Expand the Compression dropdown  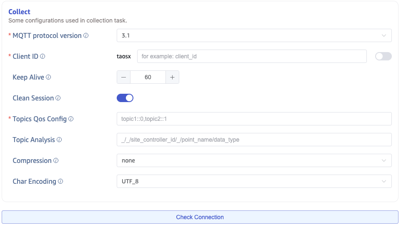click(254, 160)
